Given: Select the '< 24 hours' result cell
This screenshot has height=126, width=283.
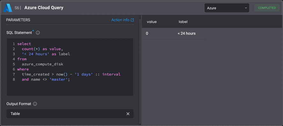Looking at the screenshot, I should pyautogui.click(x=187, y=33).
